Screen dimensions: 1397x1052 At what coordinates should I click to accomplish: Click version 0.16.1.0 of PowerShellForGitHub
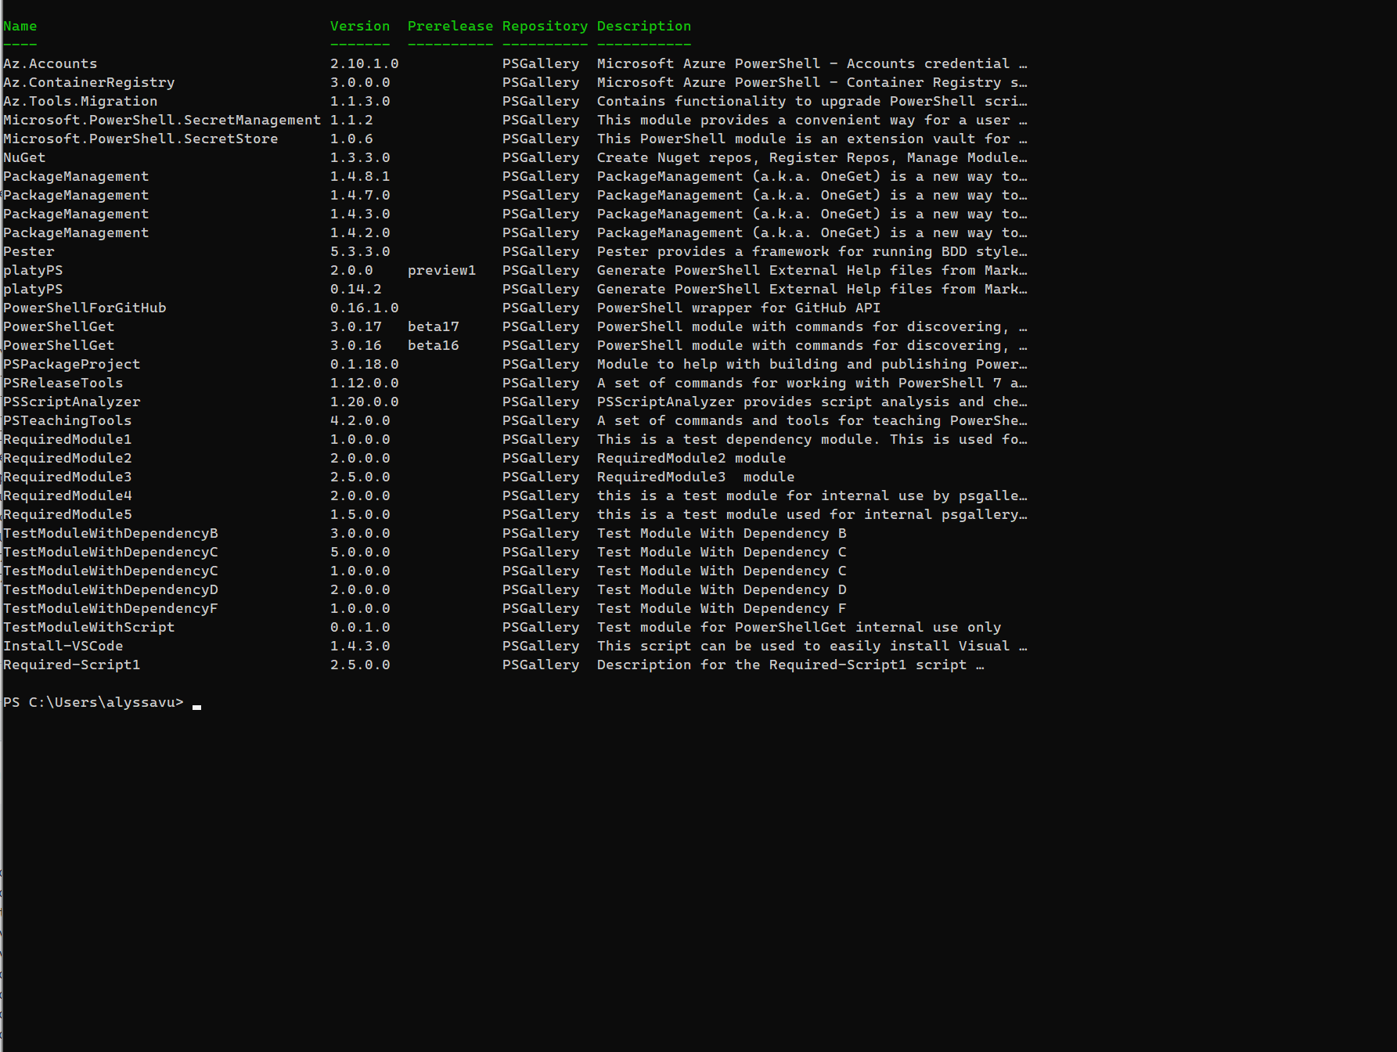[365, 308]
